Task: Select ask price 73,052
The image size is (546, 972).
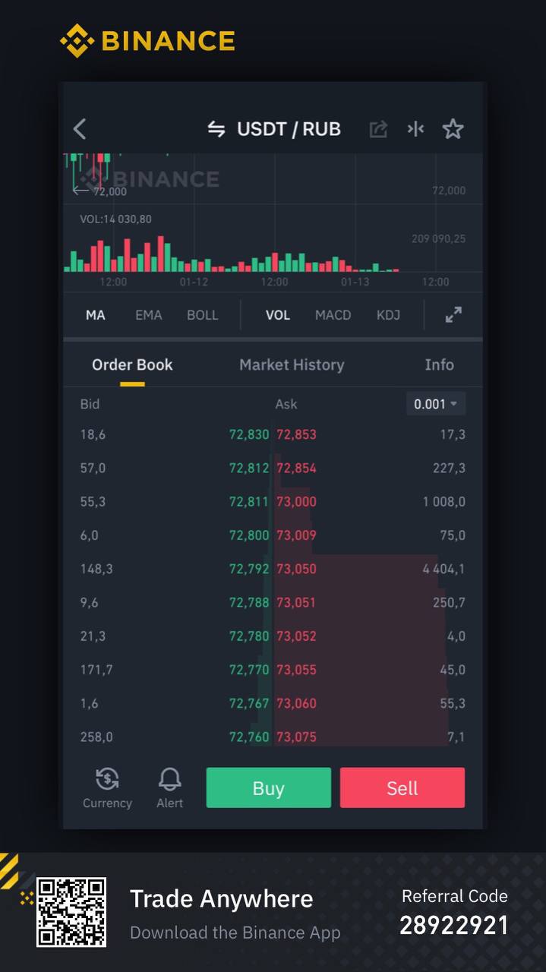Action: (x=296, y=636)
